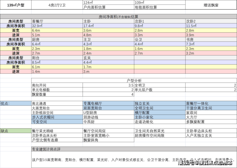237x168 pixels.
Task: Click the '步入式衣帽间' cell
Action: 57,117
